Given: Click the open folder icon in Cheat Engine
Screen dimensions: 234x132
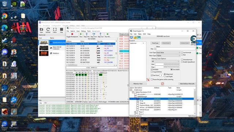Looking at the screenshot, I should pyautogui.click(x=135, y=37).
